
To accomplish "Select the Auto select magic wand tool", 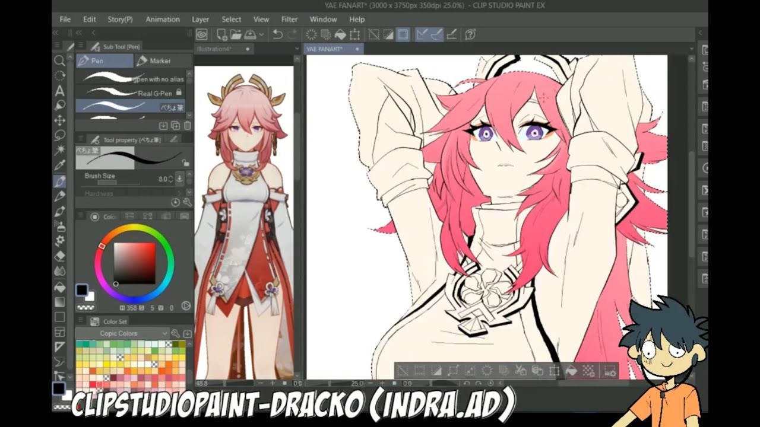I will click(59, 151).
